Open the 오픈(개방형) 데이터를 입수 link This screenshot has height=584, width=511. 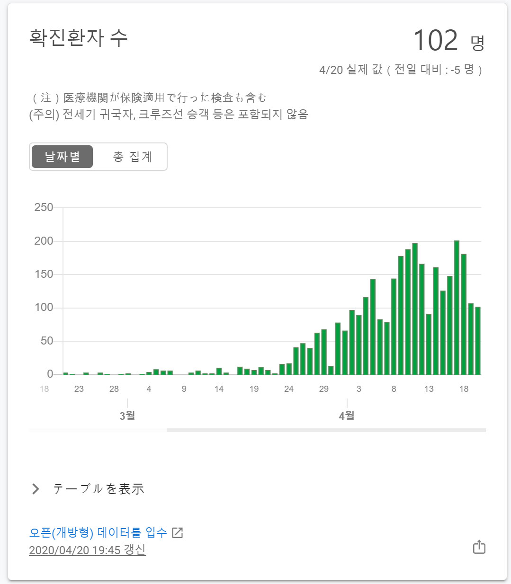98,532
